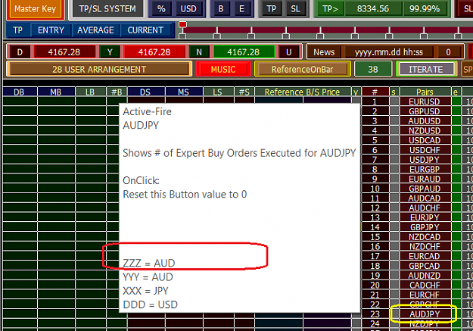Viewport: 473px width, 331px height.
Task: Select the NZDCAD pair button
Action: click(x=425, y=237)
